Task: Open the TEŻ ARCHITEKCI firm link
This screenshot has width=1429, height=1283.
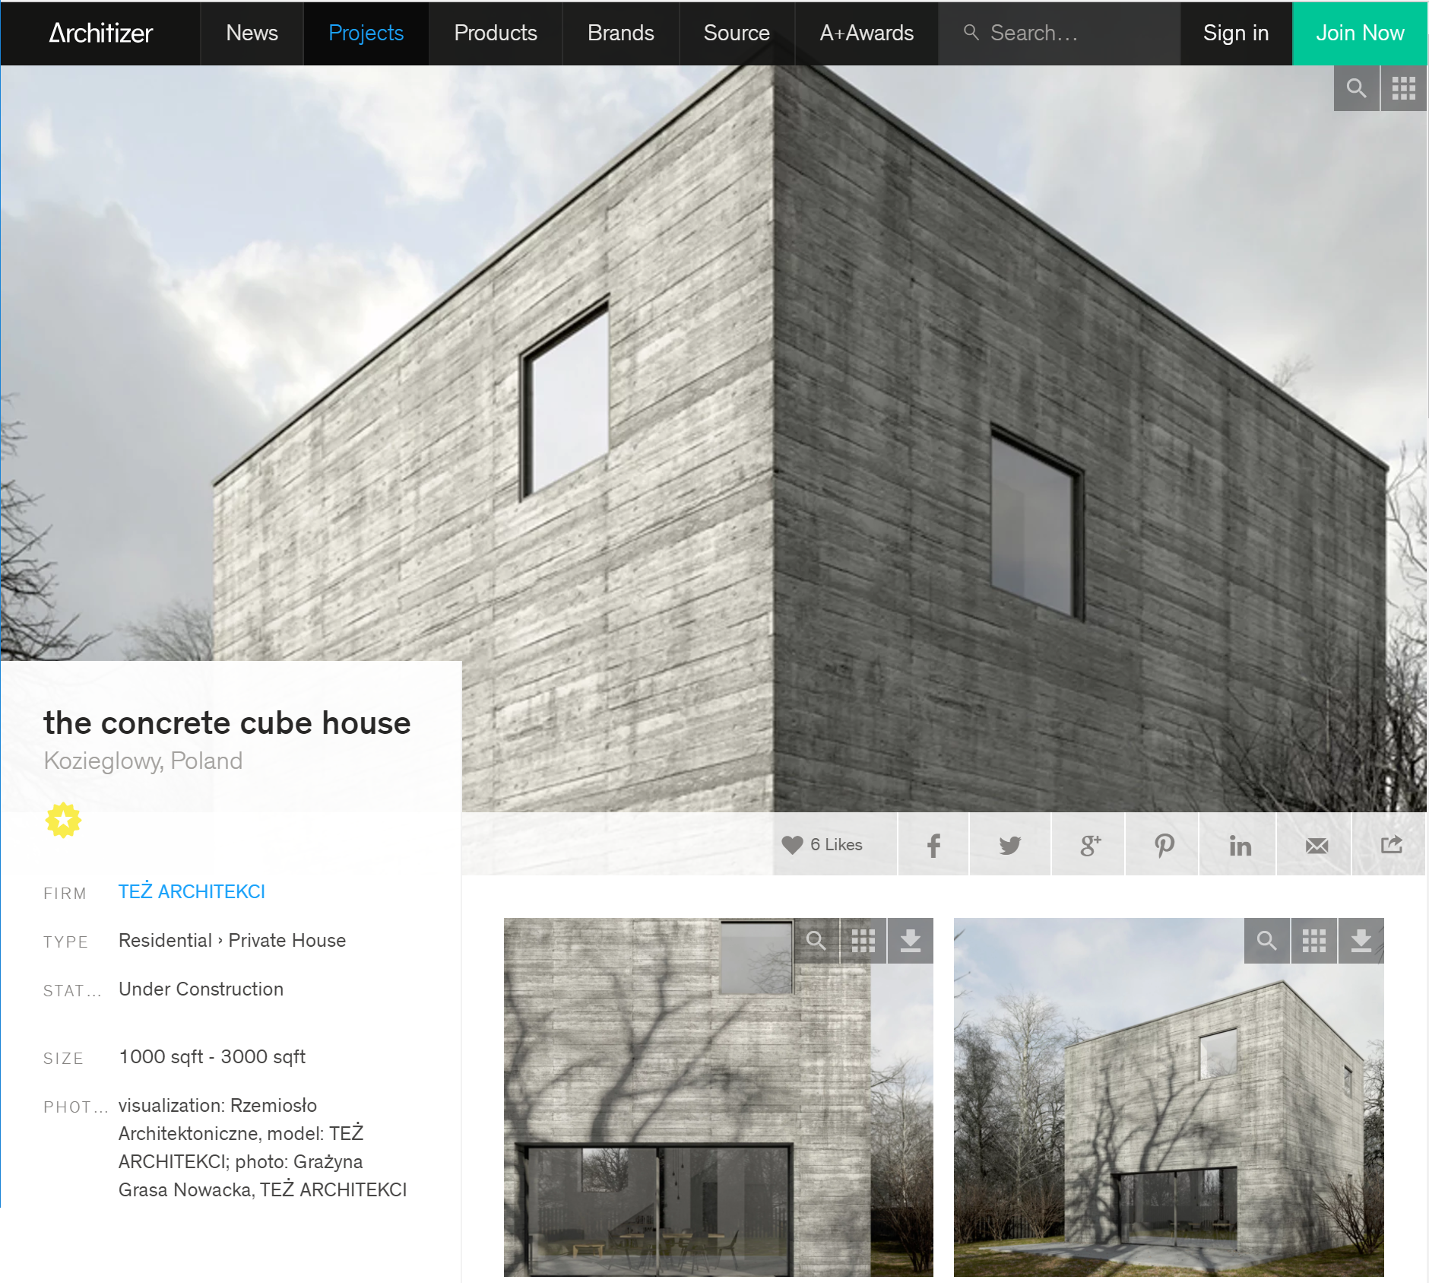Action: 192,891
